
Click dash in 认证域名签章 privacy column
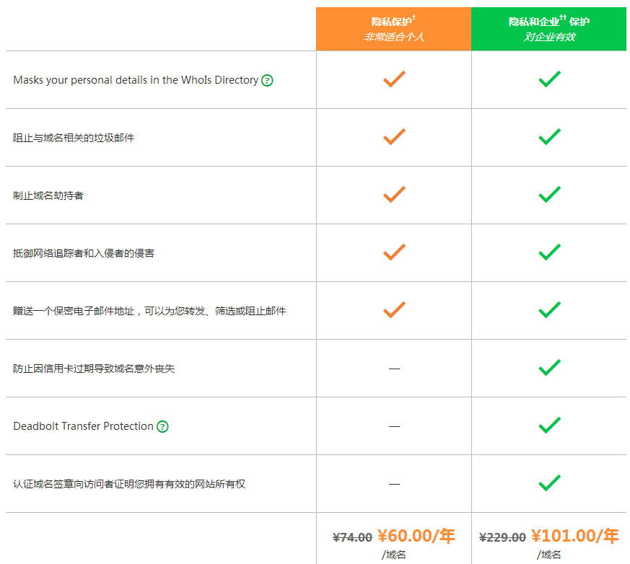pos(394,484)
